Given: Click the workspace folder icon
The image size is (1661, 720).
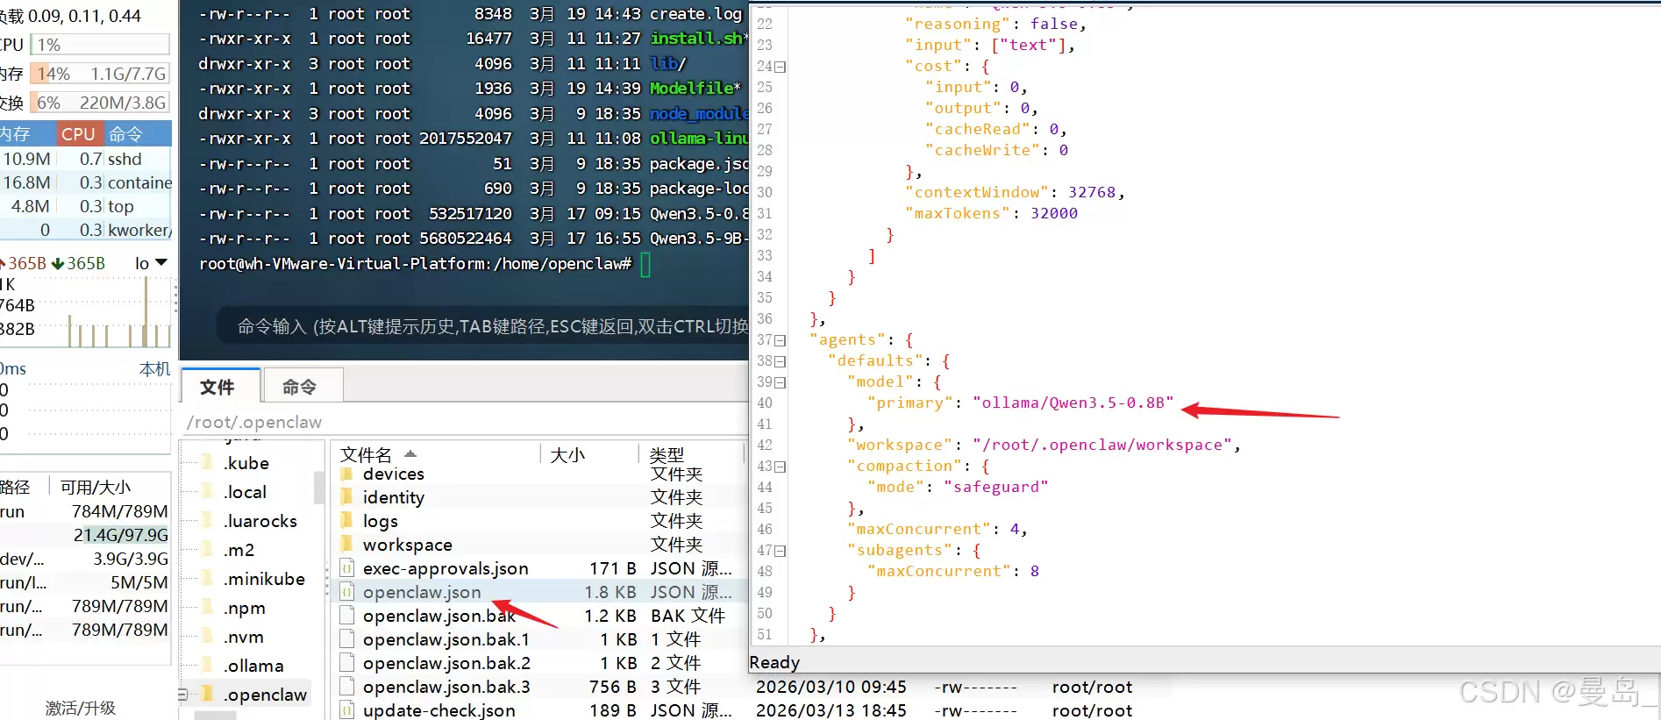Looking at the screenshot, I should point(347,545).
